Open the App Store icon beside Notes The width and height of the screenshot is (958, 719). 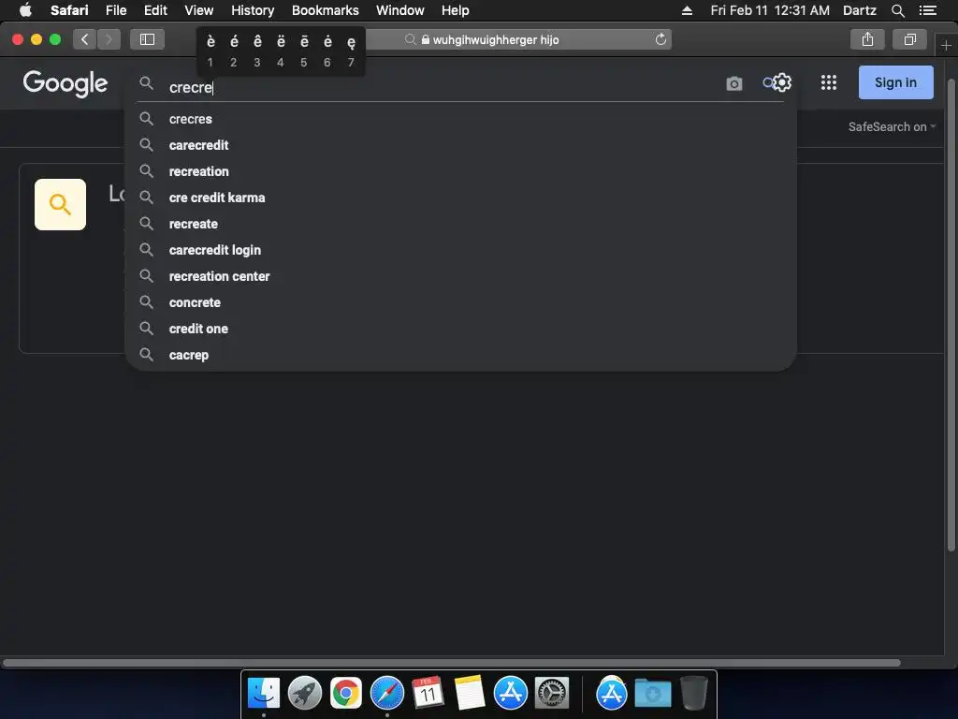click(x=510, y=694)
